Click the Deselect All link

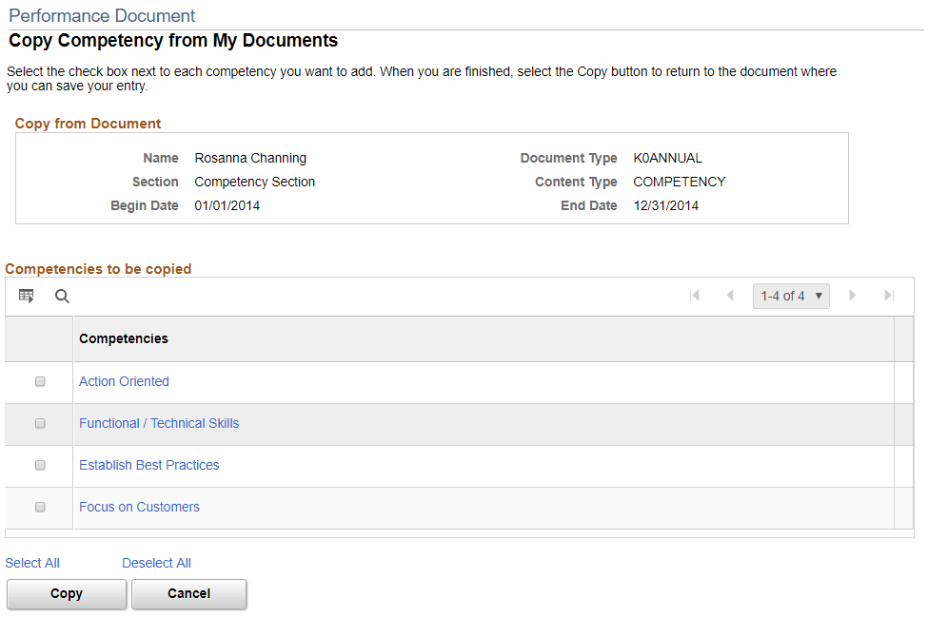click(156, 563)
